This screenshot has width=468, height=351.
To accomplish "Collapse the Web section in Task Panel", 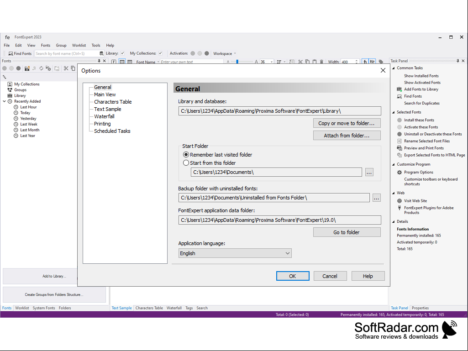I will pyautogui.click(x=394, y=193).
